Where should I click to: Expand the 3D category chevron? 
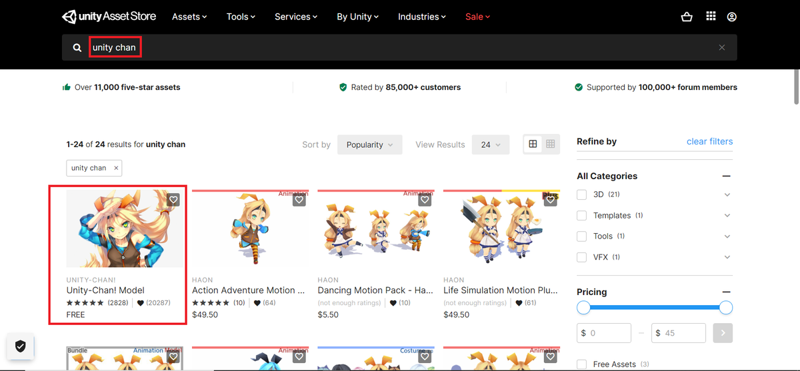727,195
